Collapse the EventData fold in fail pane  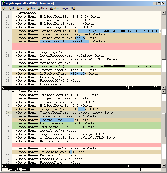point(13,91)
